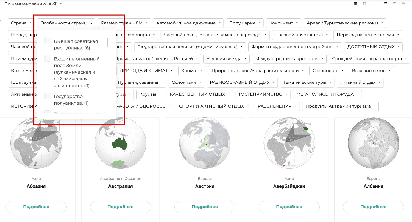Screen dimensions: 412x222
Task: Select the single-card view icon
Action: [364, 4]
